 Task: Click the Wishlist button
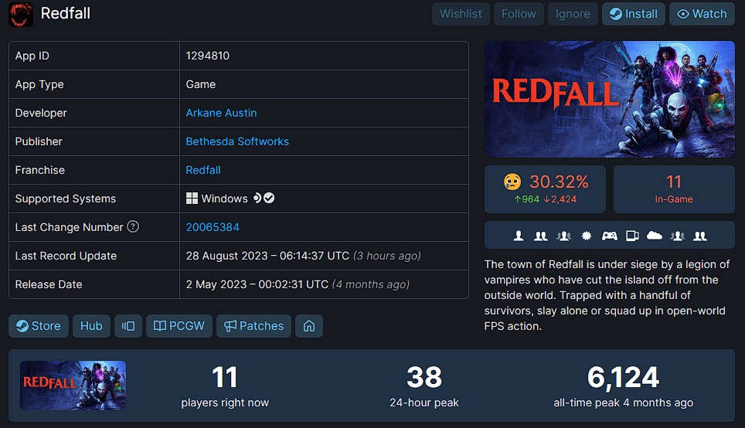pos(461,14)
